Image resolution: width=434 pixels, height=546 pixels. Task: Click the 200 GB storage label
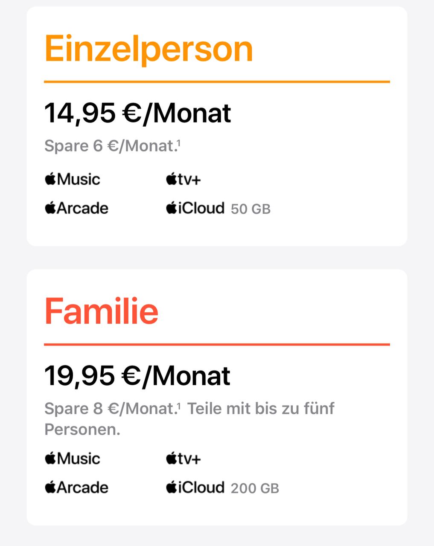click(x=255, y=489)
